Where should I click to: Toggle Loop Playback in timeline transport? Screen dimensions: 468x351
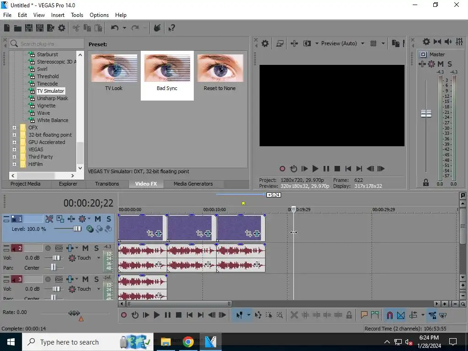coord(135,315)
